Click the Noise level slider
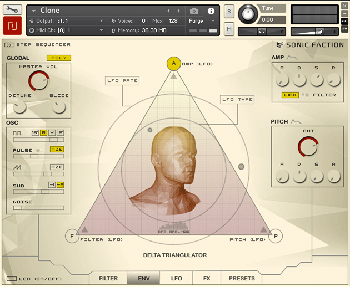Screen dimensions: 350x287 tap(38, 208)
